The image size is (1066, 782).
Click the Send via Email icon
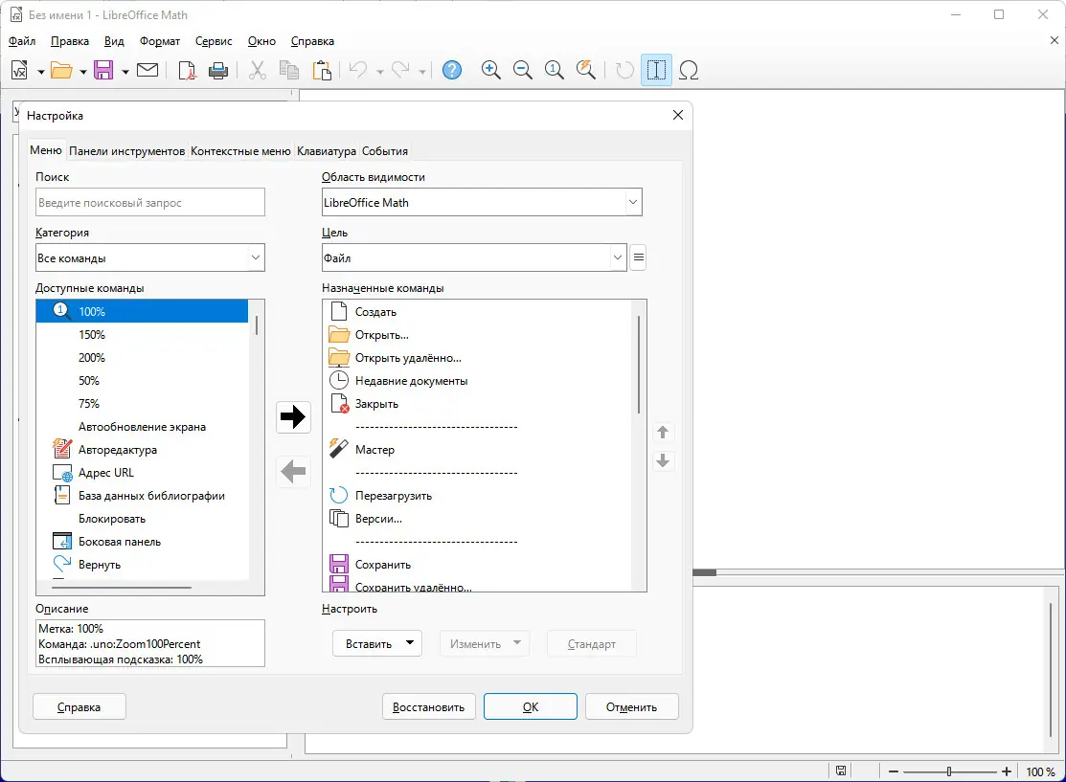click(x=147, y=69)
